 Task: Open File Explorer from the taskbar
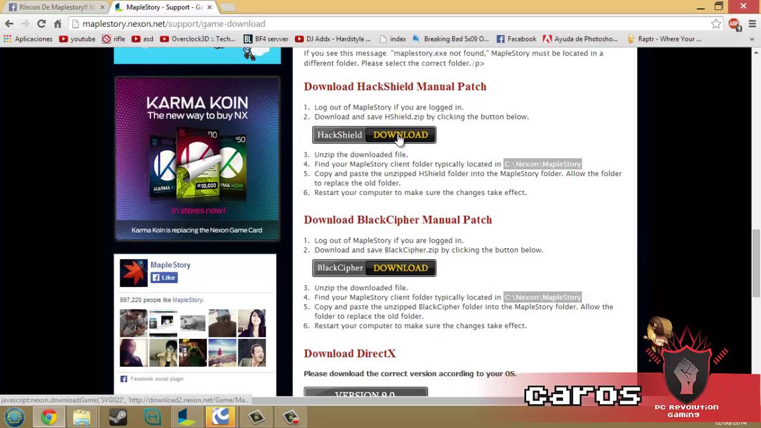coord(82,417)
